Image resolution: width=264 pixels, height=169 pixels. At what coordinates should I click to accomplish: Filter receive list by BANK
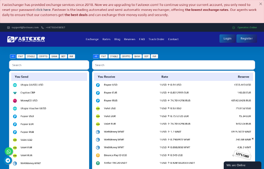click(137, 56)
